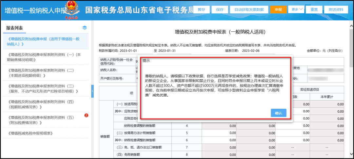
Task: Open 附列资料（四）税额抵减情况表
Action: coord(46,104)
